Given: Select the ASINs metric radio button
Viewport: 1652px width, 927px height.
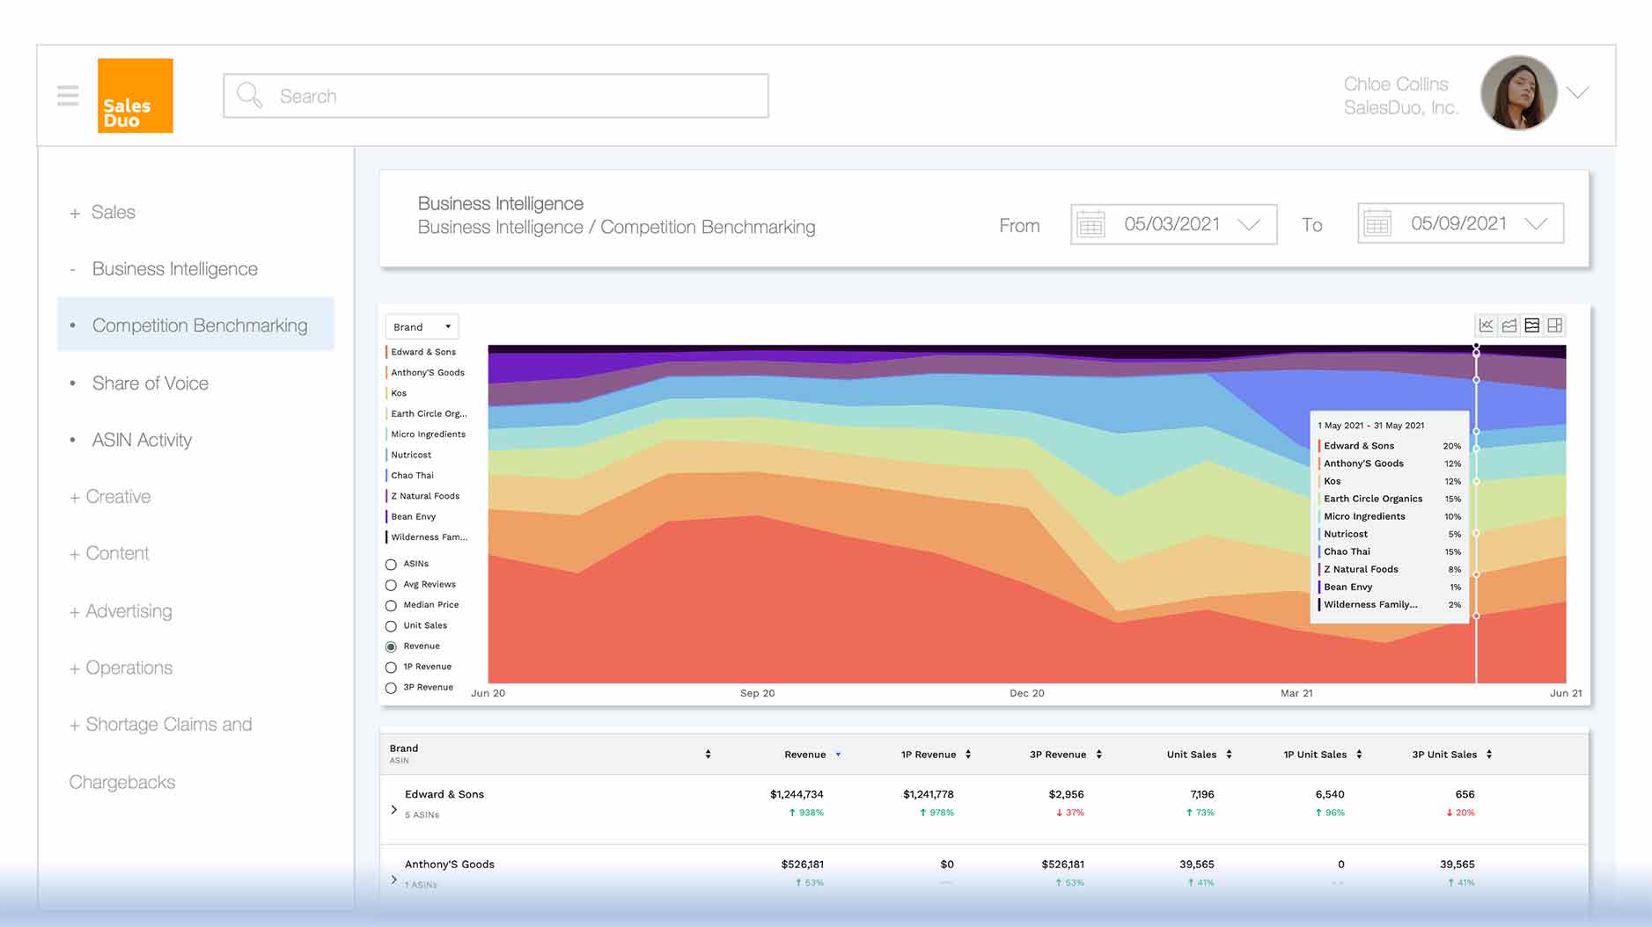Looking at the screenshot, I should coord(391,565).
